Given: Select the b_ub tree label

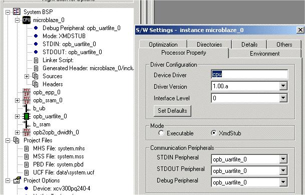Looking at the screenshot, I should [39, 108].
